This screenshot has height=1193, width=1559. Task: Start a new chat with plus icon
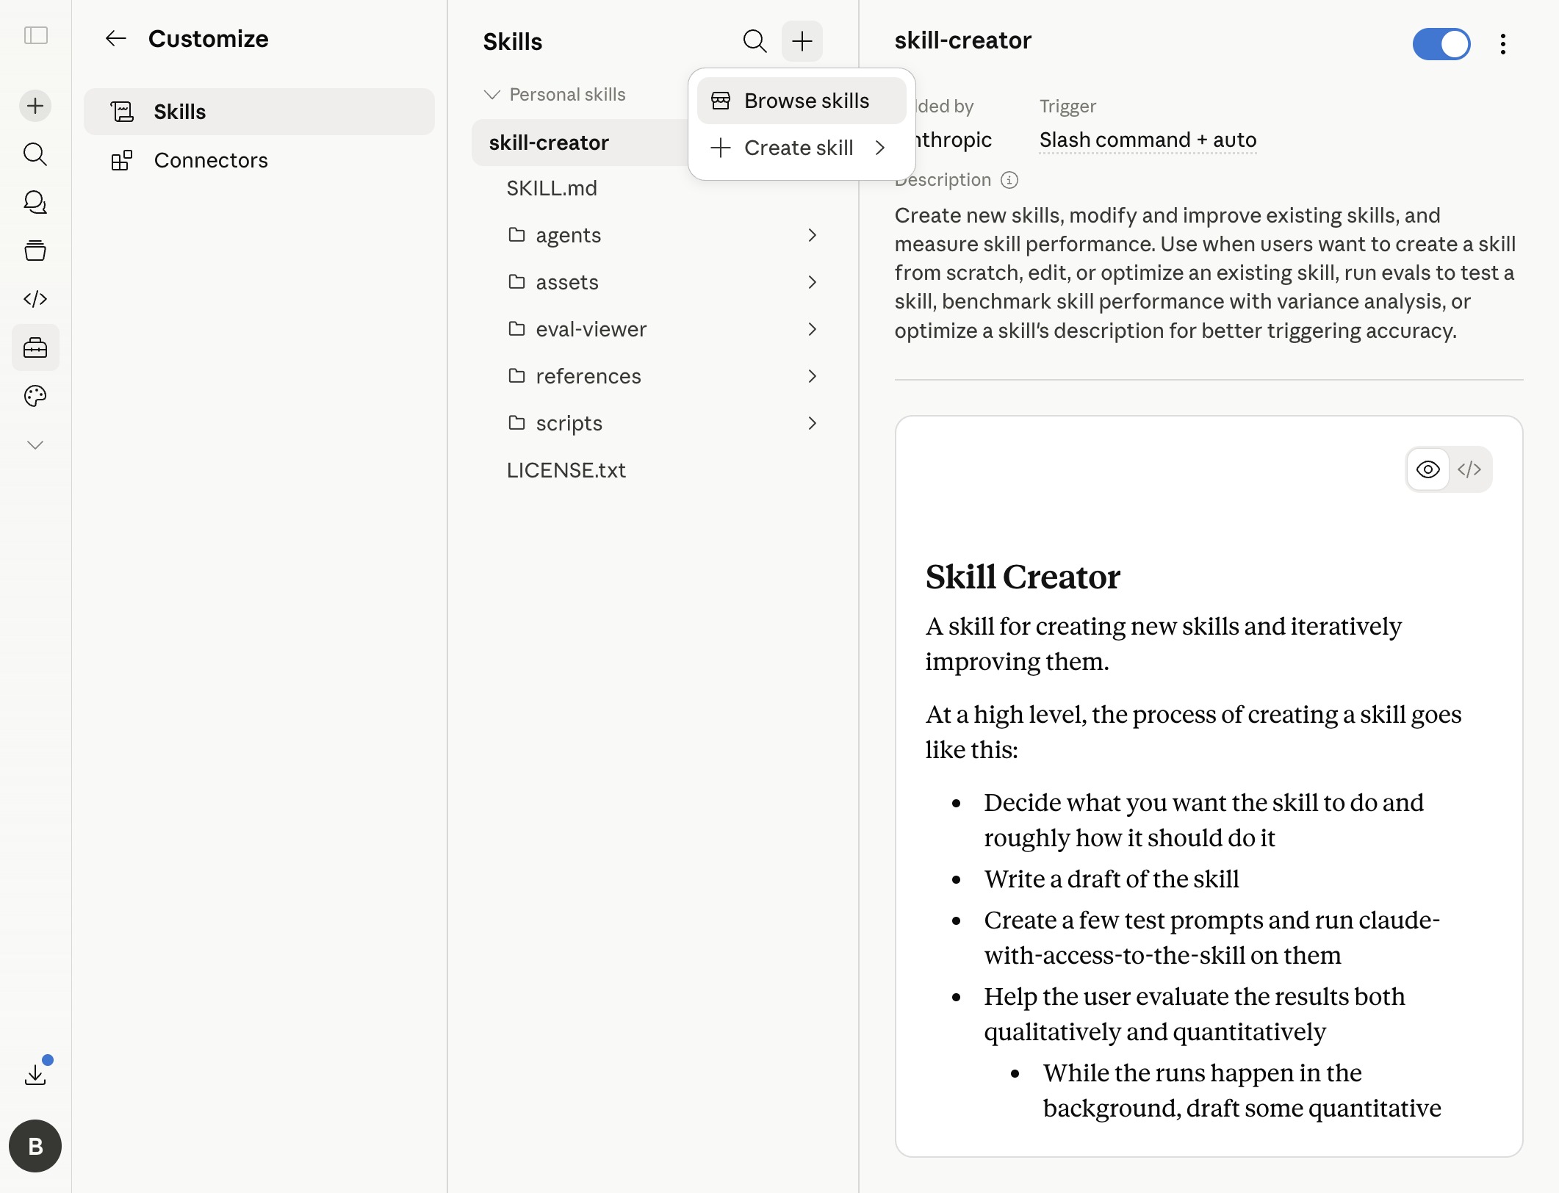35,107
